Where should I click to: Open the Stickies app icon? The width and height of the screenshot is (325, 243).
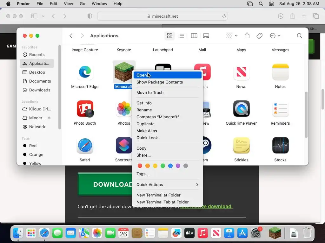(241, 146)
